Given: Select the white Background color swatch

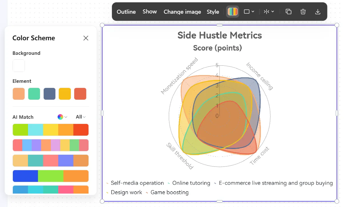Looking at the screenshot, I should coord(19,66).
